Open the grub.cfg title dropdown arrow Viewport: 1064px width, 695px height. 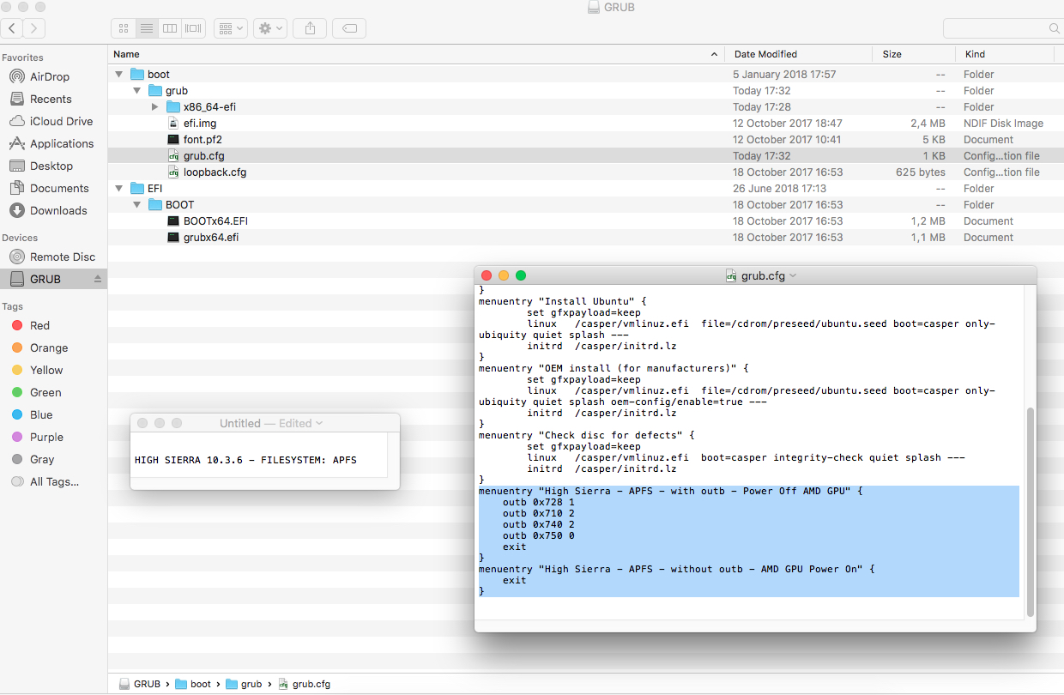pos(792,276)
